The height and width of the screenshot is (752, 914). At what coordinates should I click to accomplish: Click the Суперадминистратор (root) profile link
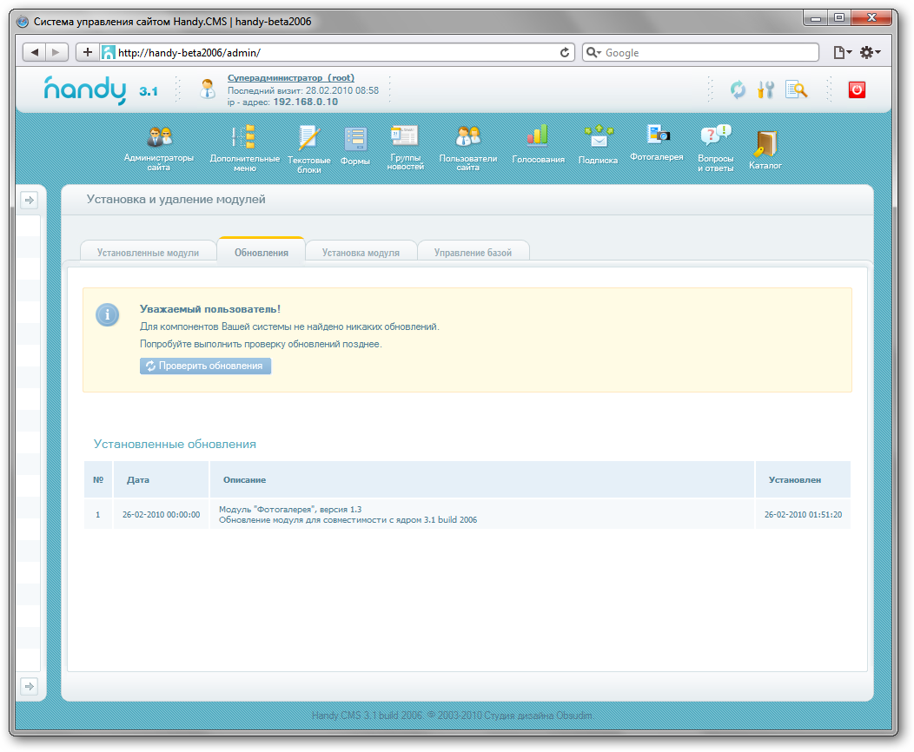tap(290, 78)
